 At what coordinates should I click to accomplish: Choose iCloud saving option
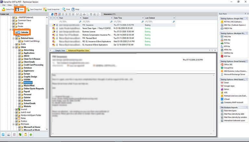tap(225, 99)
